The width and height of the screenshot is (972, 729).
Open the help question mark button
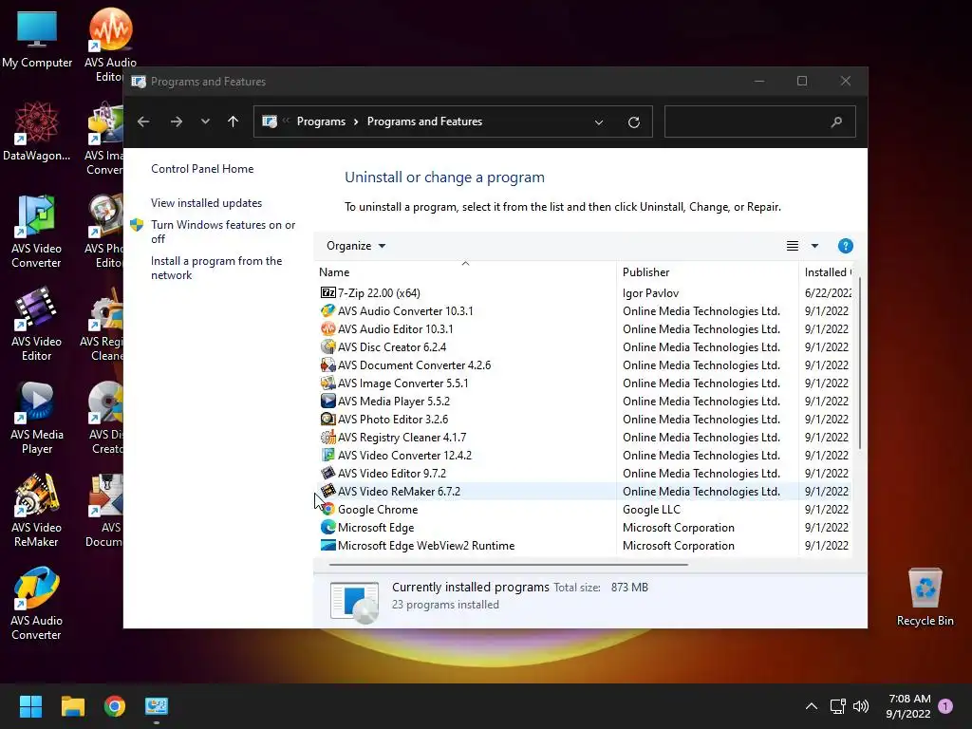click(845, 246)
